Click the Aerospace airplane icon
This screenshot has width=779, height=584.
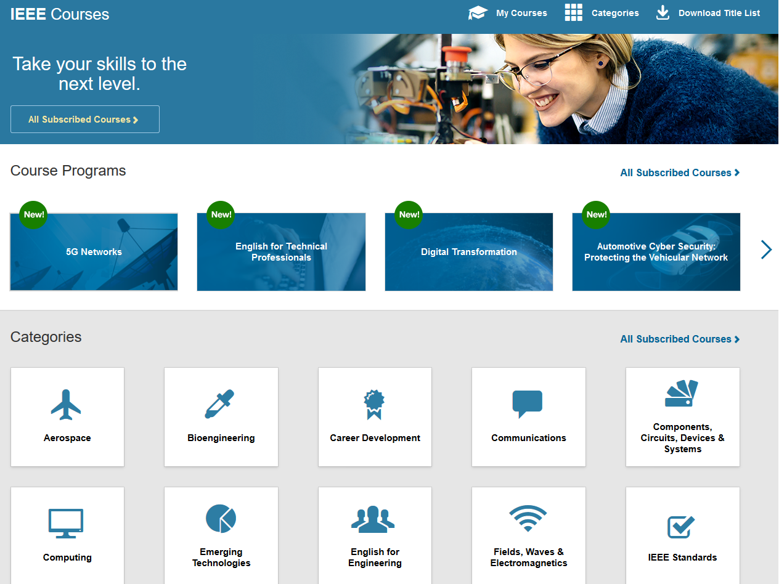click(66, 405)
